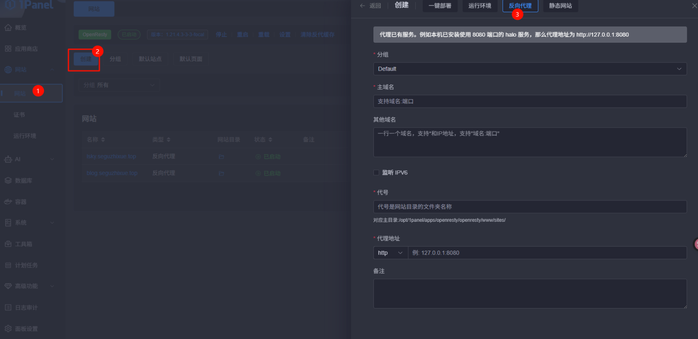698x339 pixels.
Task: Expand the 分组 Default dropdown
Action: point(530,69)
